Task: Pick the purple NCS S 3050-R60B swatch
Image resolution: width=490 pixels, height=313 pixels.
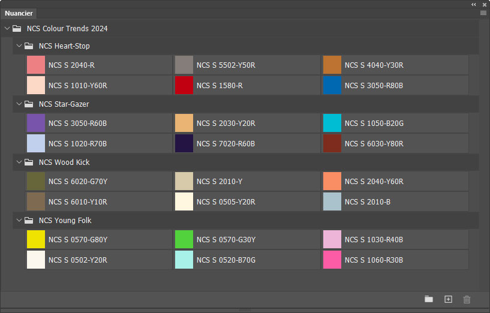Action: pyautogui.click(x=36, y=123)
